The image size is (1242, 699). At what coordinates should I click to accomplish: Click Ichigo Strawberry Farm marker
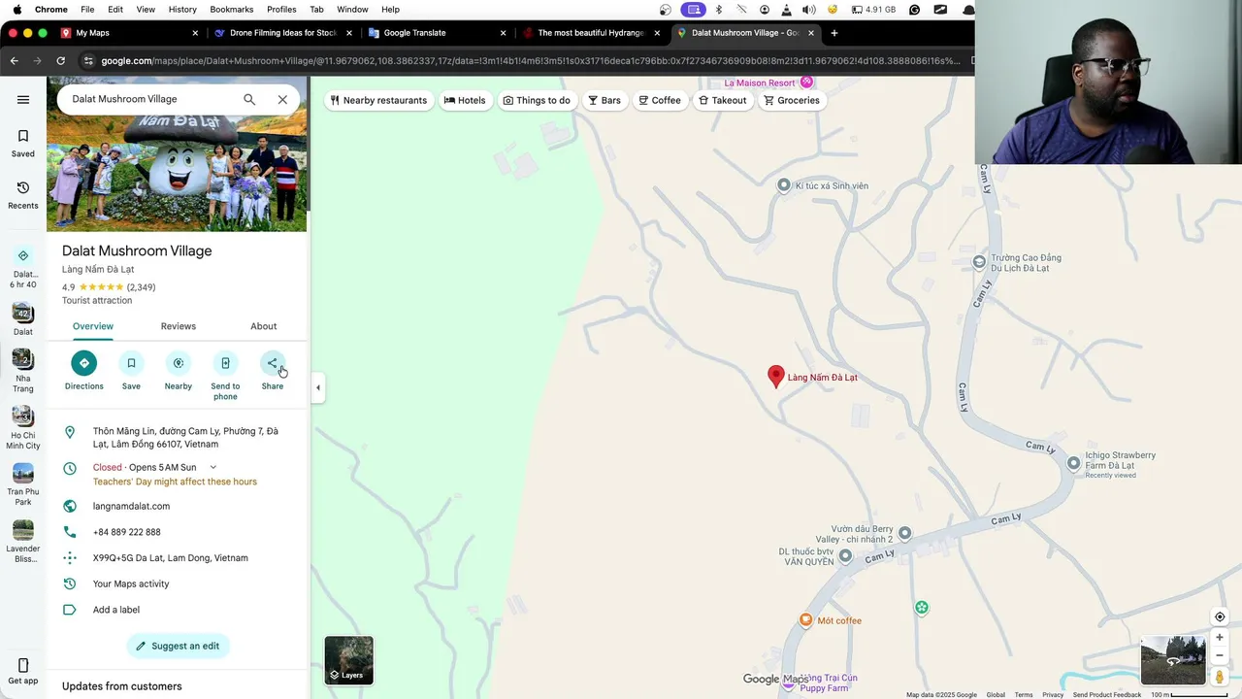point(1073,463)
